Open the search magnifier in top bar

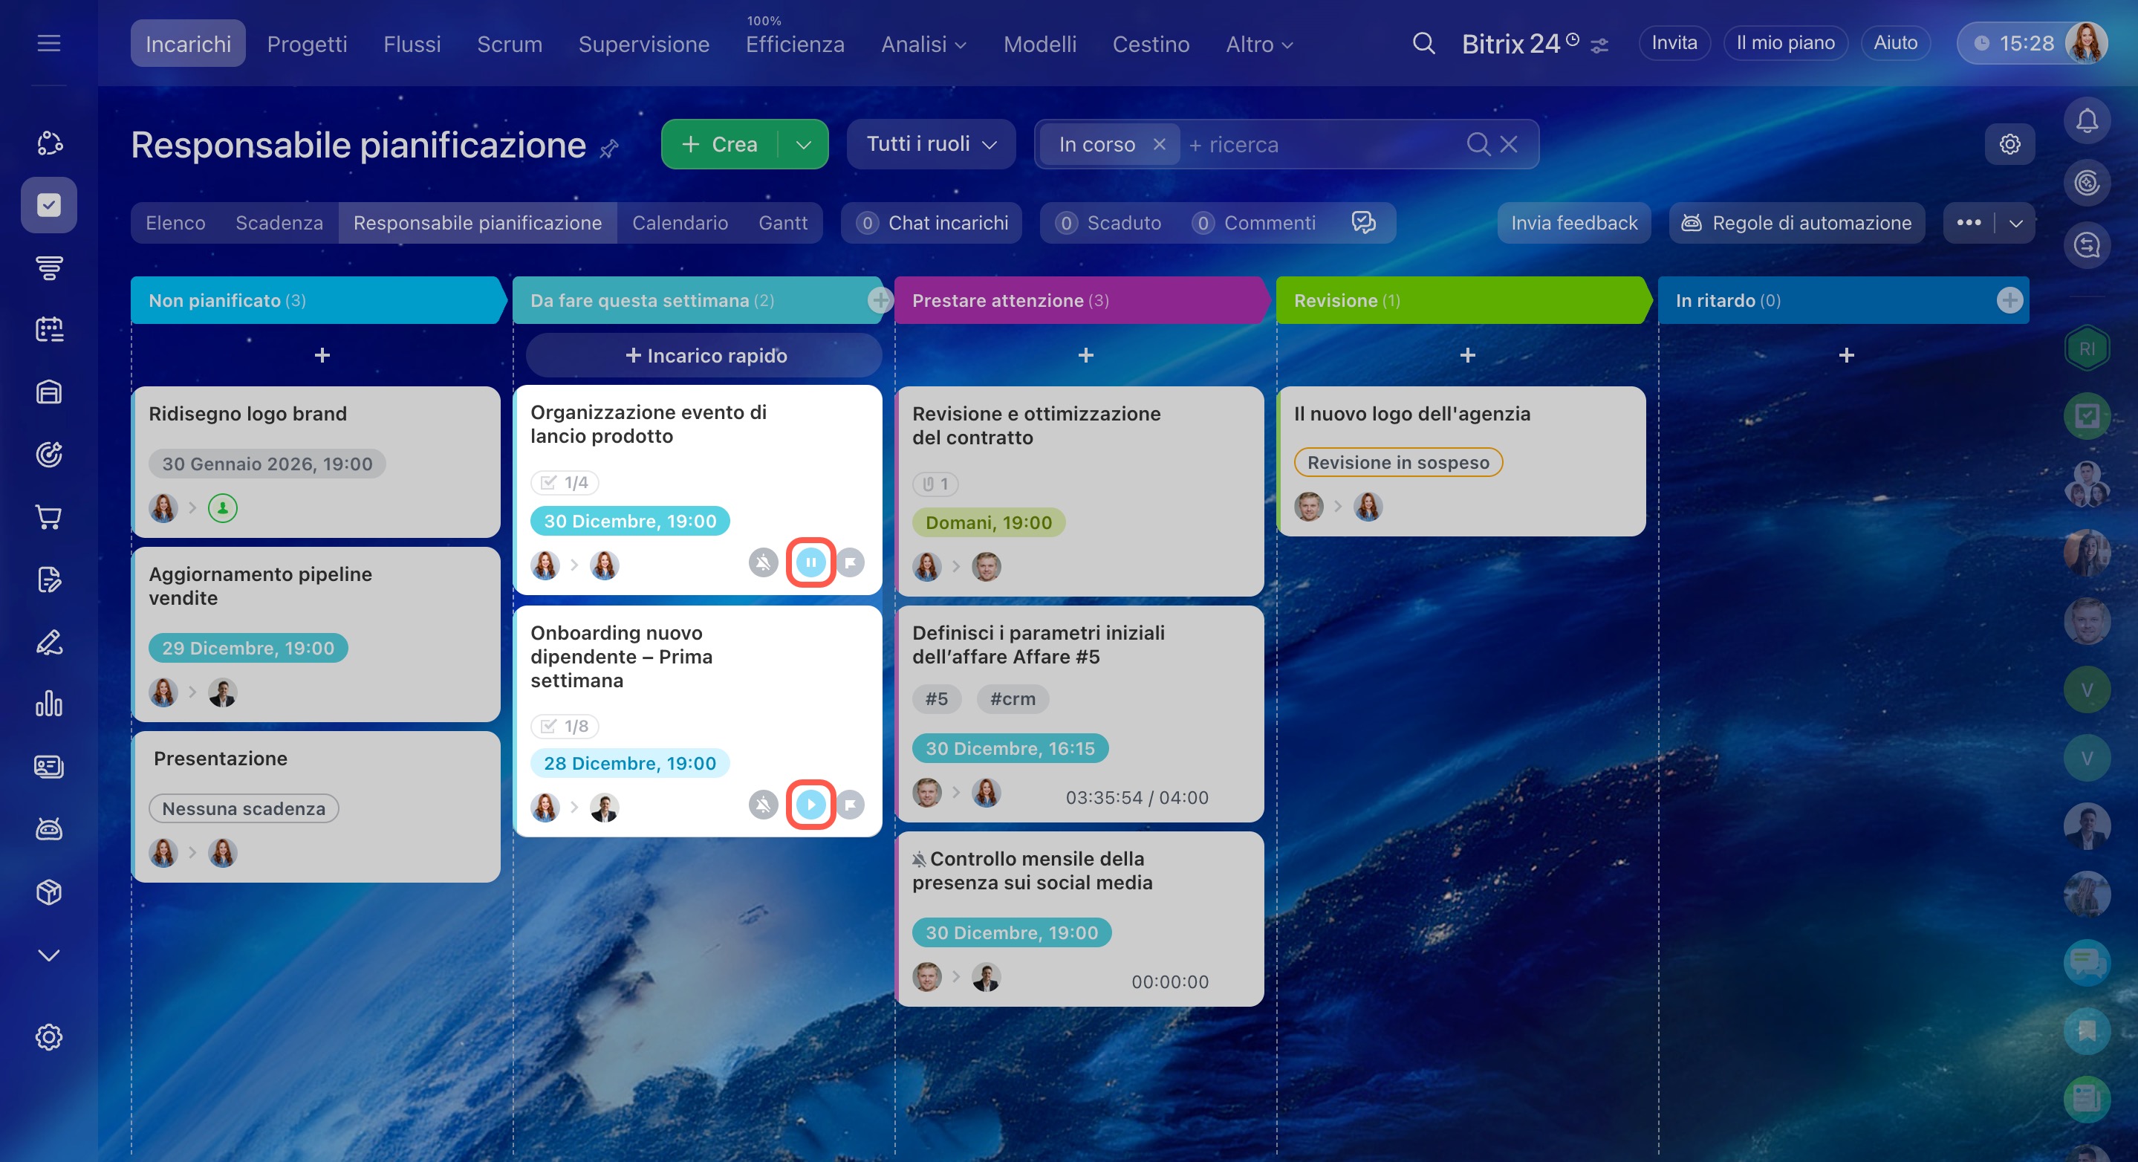click(1423, 43)
